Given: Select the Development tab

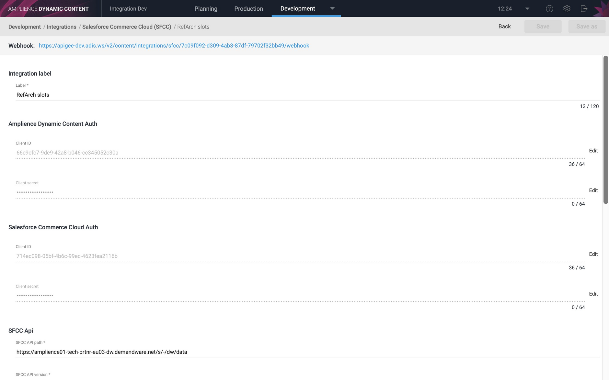Looking at the screenshot, I should [x=298, y=8].
